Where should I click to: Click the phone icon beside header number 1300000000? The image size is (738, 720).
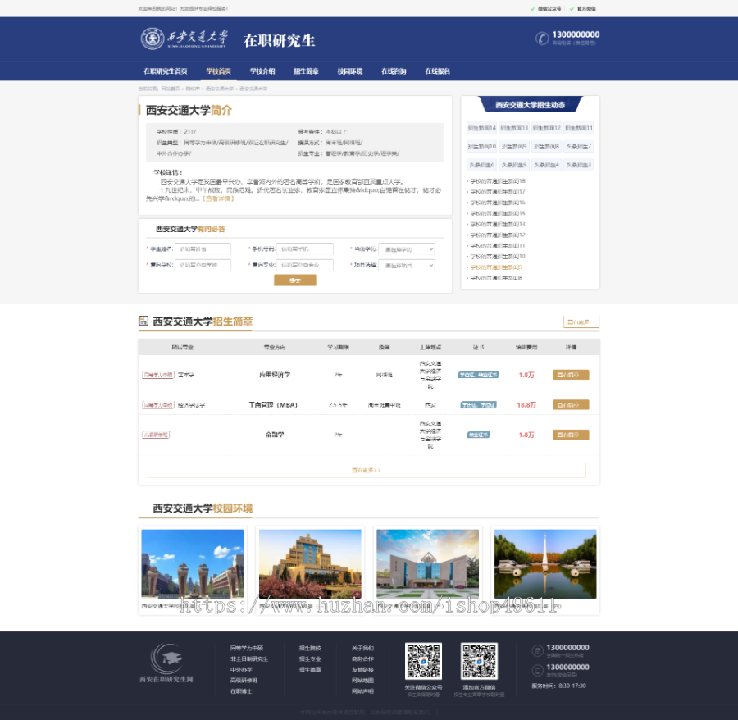click(x=542, y=38)
